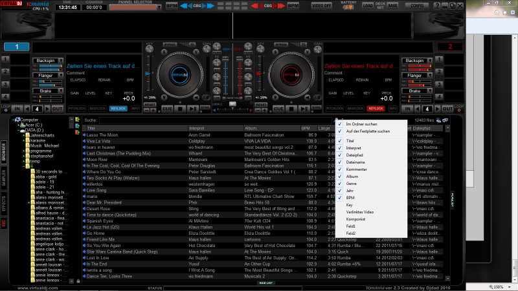Stop playback on deck 1
This screenshot has height=291, width=518.
pyautogui.click(x=180, y=109)
